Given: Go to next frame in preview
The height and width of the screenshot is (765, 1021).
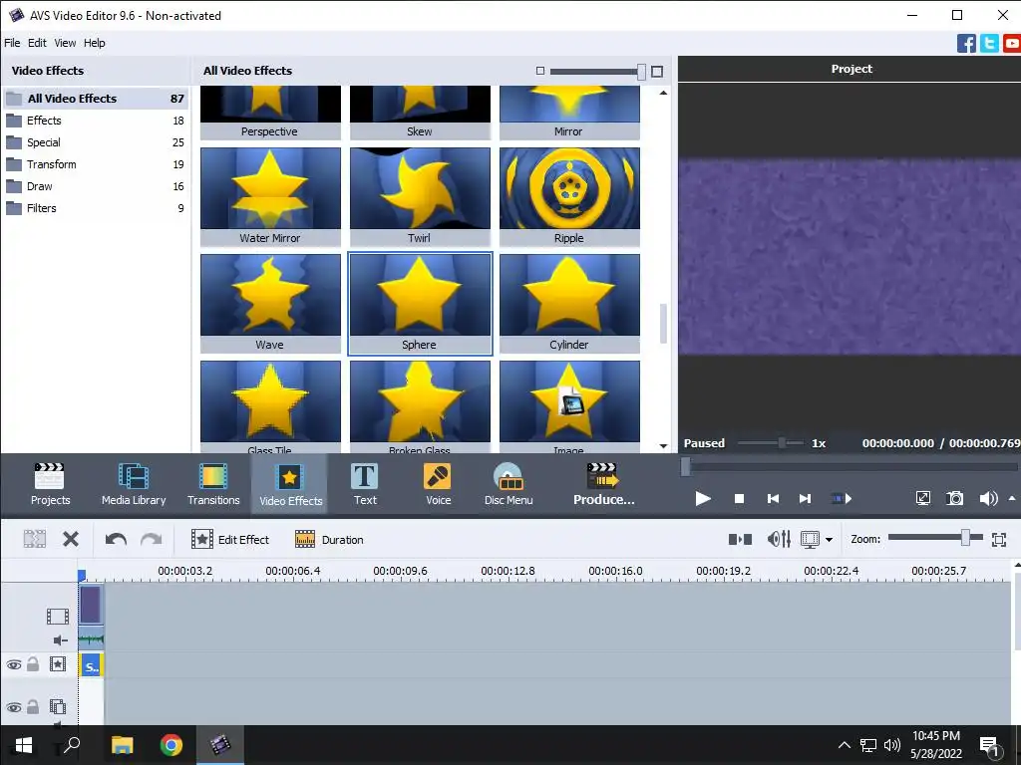Looking at the screenshot, I should [806, 499].
